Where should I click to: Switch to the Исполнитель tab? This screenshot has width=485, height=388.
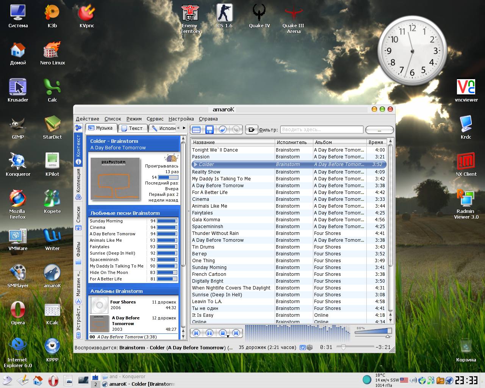pyautogui.click(x=163, y=128)
